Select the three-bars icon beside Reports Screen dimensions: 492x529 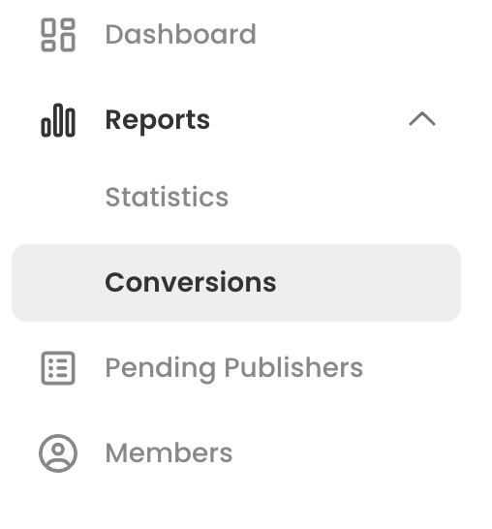pyautogui.click(x=58, y=120)
